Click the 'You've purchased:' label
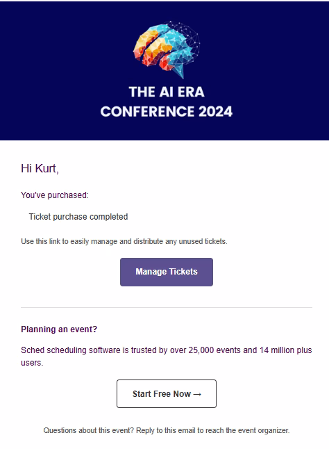 coord(55,195)
